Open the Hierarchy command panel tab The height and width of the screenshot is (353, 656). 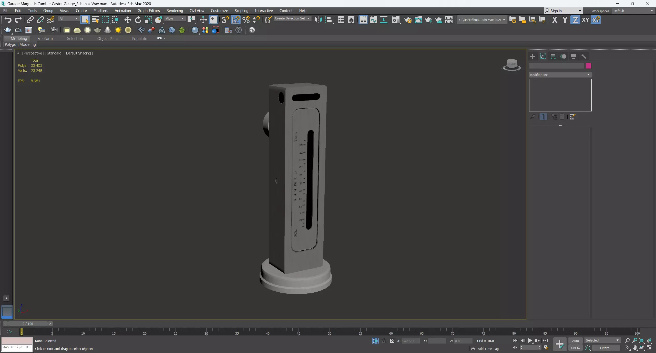tap(553, 56)
